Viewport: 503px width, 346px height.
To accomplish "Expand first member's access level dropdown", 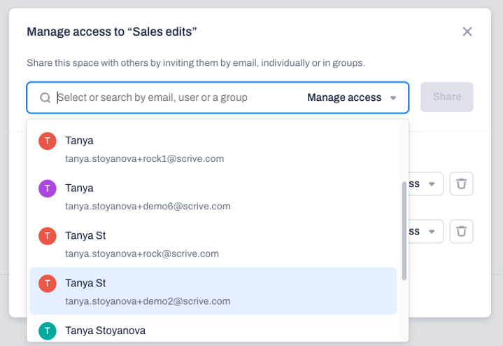I will pos(426,184).
